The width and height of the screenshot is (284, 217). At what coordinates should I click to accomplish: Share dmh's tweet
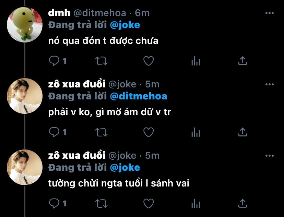click(242, 61)
